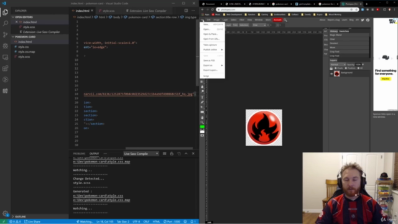Select the Zoom tool in Photopea toolbar
This screenshot has height=224, width=398.
(202, 123)
